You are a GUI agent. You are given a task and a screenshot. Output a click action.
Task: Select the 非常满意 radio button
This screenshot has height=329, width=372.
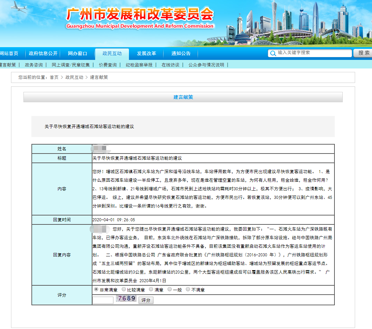pos(96,289)
